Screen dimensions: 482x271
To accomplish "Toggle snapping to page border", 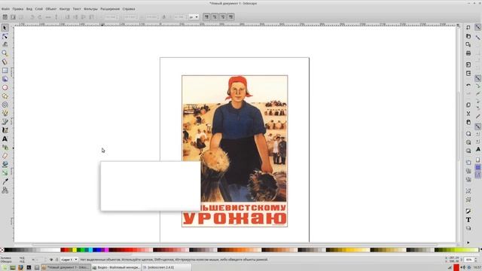I will [477, 160].
